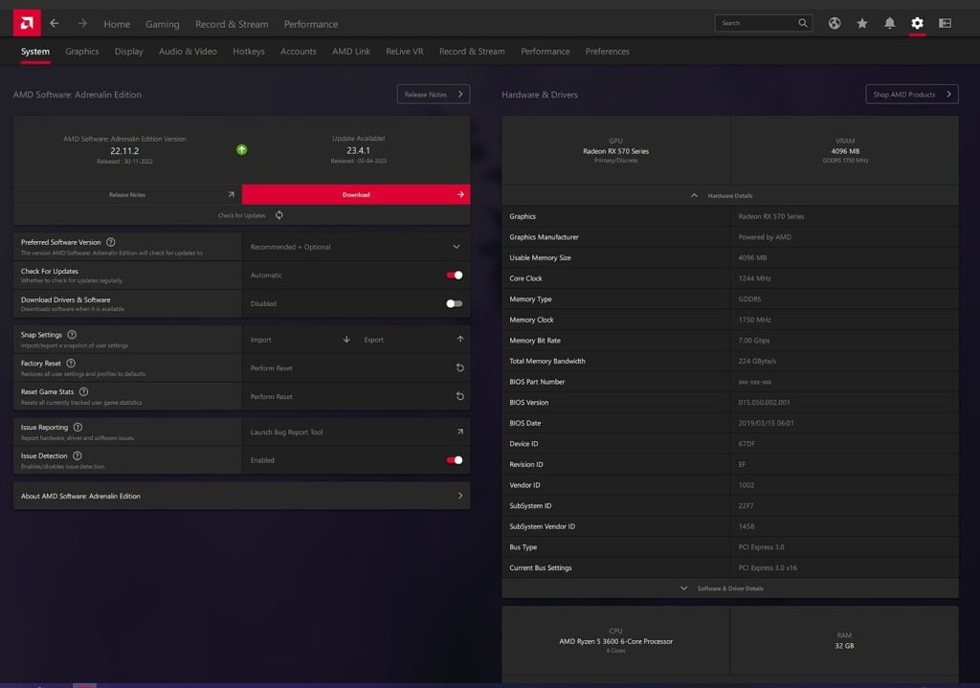Expand Software & Driver Details section
Viewport: 980px width, 688px height.
[729, 588]
